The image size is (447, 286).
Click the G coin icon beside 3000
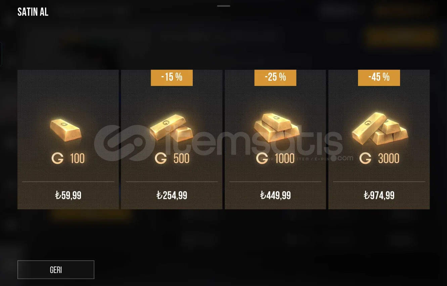pyautogui.click(x=365, y=158)
